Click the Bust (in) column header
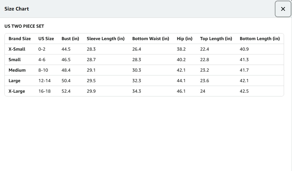This screenshot has width=292, height=171. pyautogui.click(x=70, y=39)
